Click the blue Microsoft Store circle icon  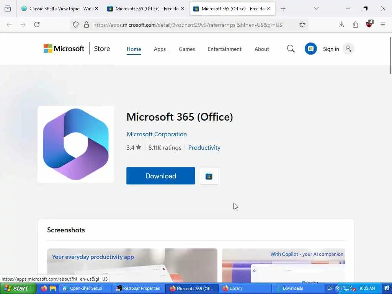pyautogui.click(x=311, y=49)
